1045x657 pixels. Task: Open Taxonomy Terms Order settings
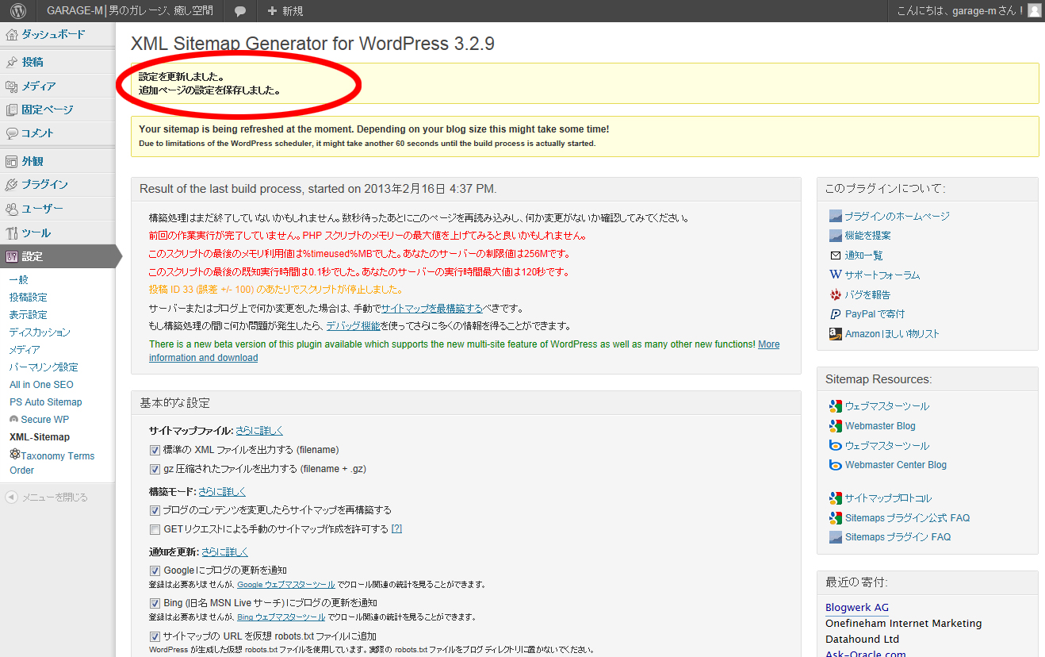[x=52, y=463]
